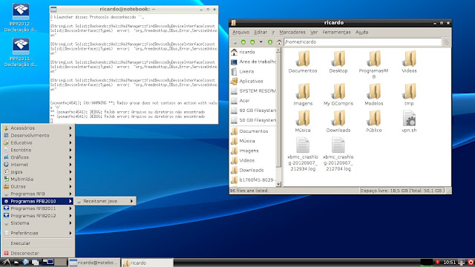Screen dimensions: 475x267
Task: Click the start menu launcher icon on taskbar
Action: click(6, 263)
